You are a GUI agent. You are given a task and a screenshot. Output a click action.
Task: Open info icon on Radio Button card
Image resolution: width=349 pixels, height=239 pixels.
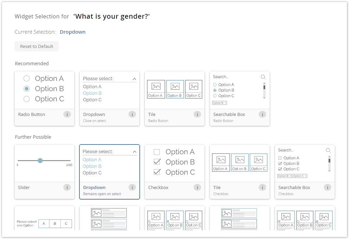tap(67, 114)
